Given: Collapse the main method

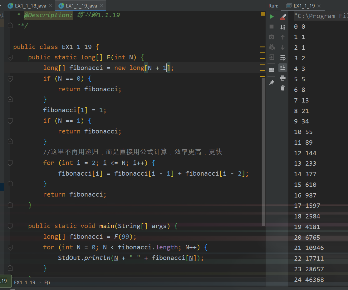Looking at the screenshot, I should pos(10,226).
